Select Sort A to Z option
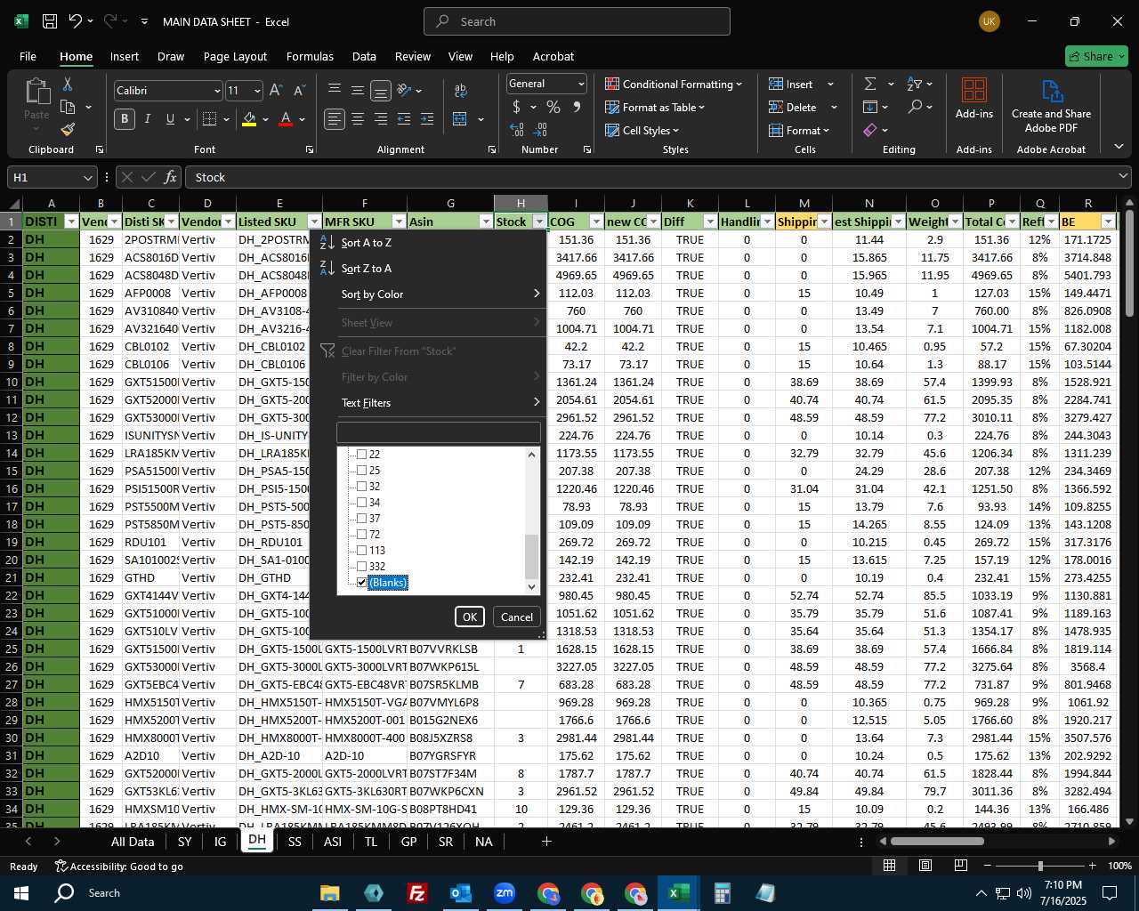This screenshot has width=1139, height=911. 428,242
